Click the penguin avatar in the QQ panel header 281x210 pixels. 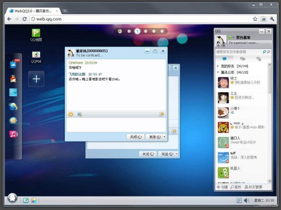(220, 41)
